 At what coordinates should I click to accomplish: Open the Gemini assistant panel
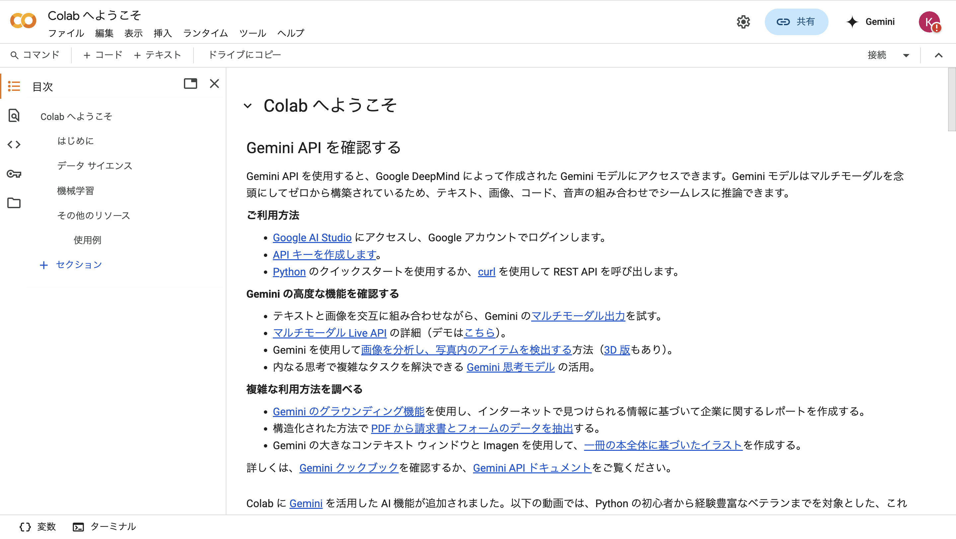click(871, 22)
